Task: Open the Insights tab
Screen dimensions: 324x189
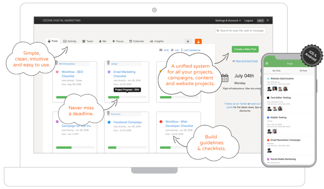Action: click(156, 41)
